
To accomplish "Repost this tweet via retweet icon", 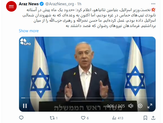I will pyautogui.click(x=52, y=118).
